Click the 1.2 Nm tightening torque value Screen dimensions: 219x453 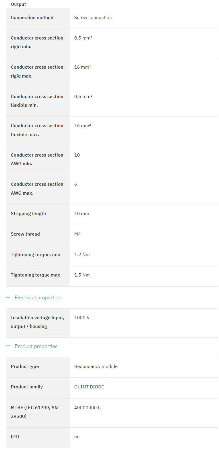[x=82, y=255]
